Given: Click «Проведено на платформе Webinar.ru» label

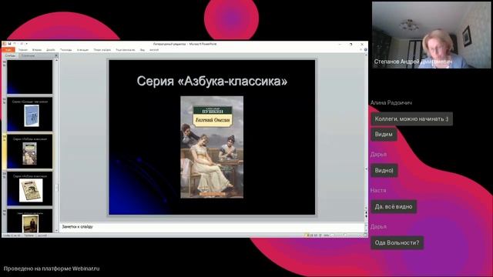Looking at the screenshot, I should [x=52, y=269].
